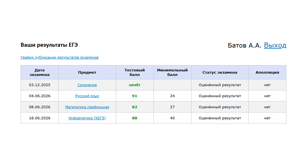Open the Математика профильная subject link

87,107
